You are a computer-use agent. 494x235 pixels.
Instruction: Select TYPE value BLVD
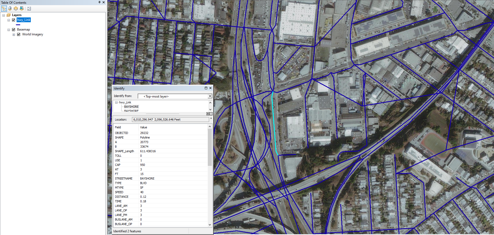tap(143, 183)
